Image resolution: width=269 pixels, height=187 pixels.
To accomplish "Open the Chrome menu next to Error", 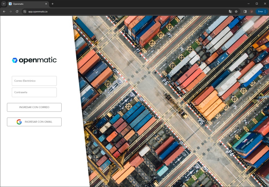I will point(265,11).
